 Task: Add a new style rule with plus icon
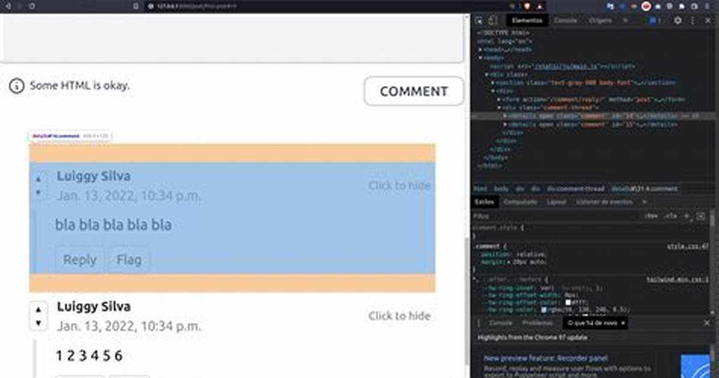pyautogui.click(x=687, y=216)
